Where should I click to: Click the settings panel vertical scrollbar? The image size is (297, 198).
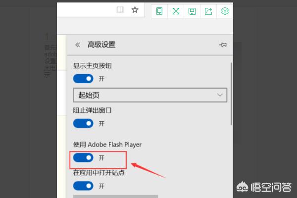(x=231, y=94)
